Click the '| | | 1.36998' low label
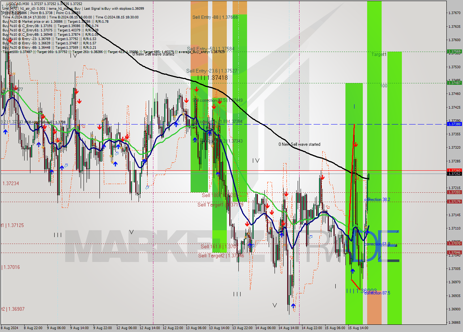The image size is (463, 332). click(361, 290)
